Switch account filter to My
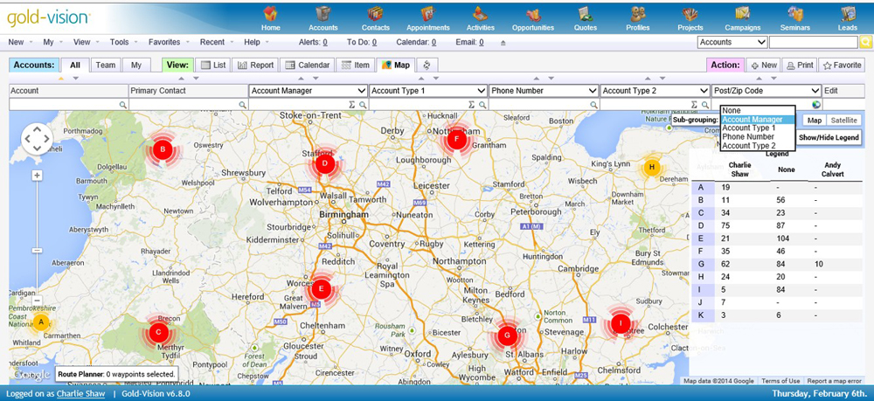 coord(135,65)
